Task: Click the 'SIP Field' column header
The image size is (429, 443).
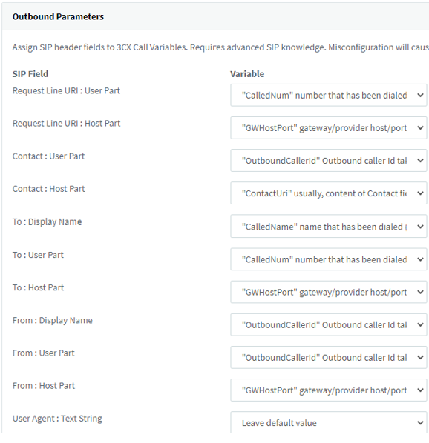Action: coord(30,74)
